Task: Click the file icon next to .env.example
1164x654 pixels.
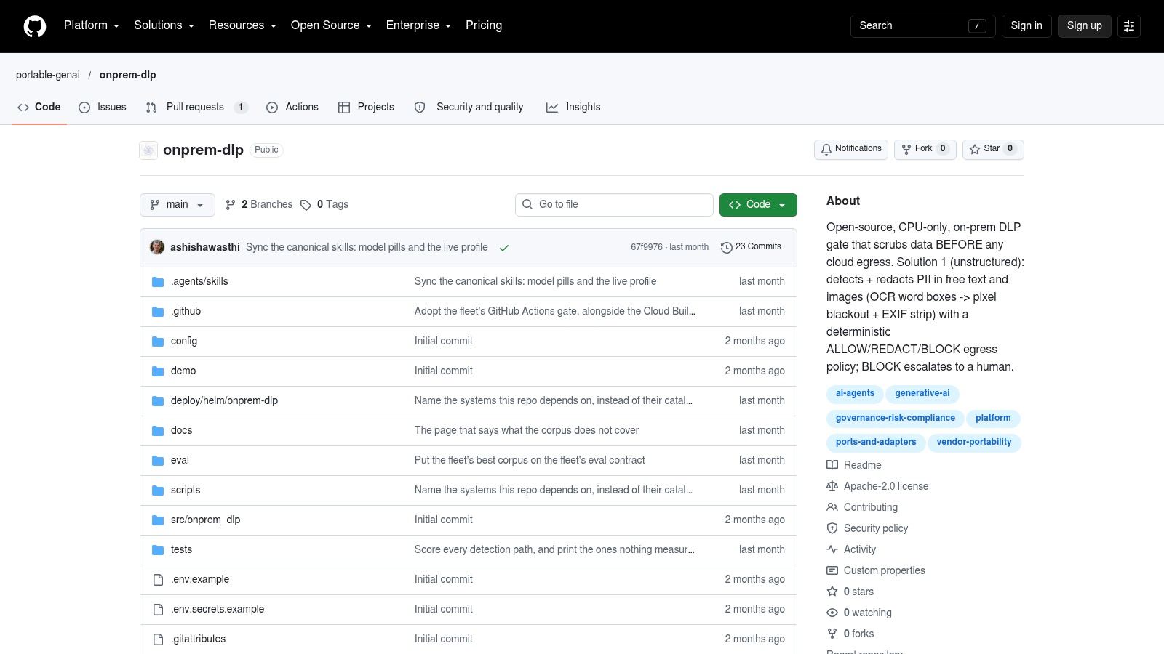Action: click(x=158, y=580)
